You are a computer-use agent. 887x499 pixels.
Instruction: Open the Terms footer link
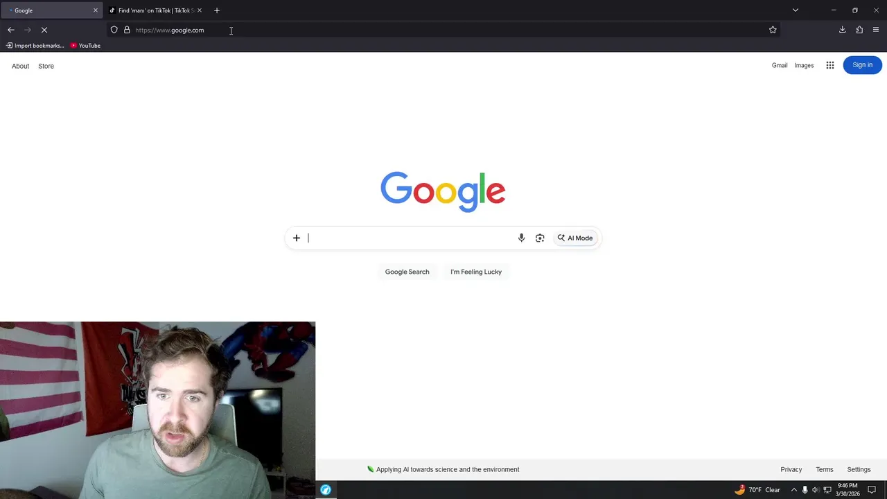pos(825,469)
